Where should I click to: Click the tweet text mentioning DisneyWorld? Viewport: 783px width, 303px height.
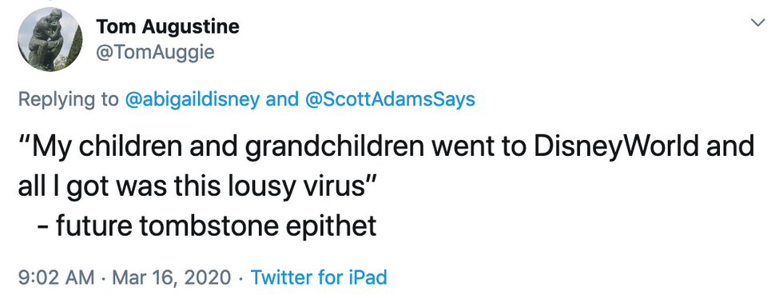point(385,166)
